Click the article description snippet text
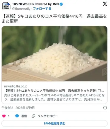The image size is (110, 129). coord(54,97)
